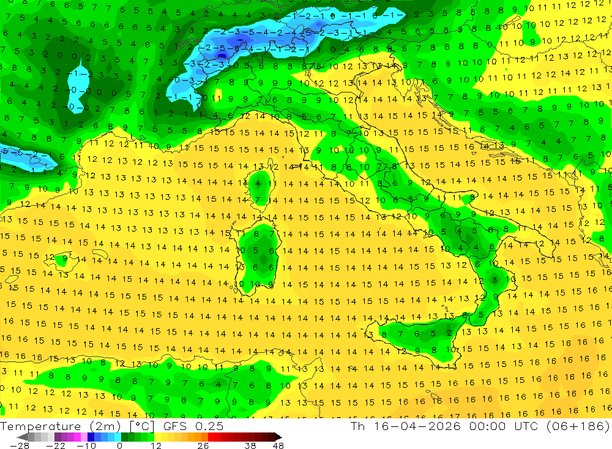
Task: Click the '-22' legend scale label
Action: (x=56, y=445)
